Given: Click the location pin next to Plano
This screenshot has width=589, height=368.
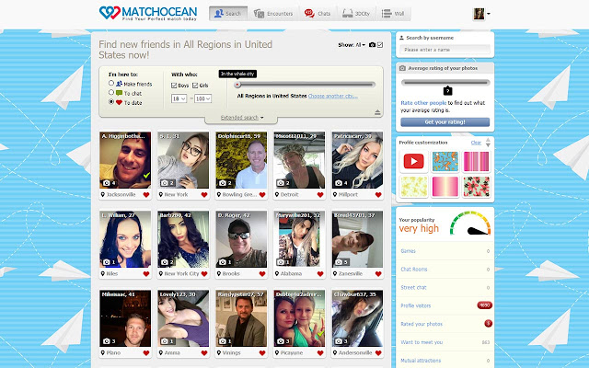Looking at the screenshot, I should click(102, 353).
